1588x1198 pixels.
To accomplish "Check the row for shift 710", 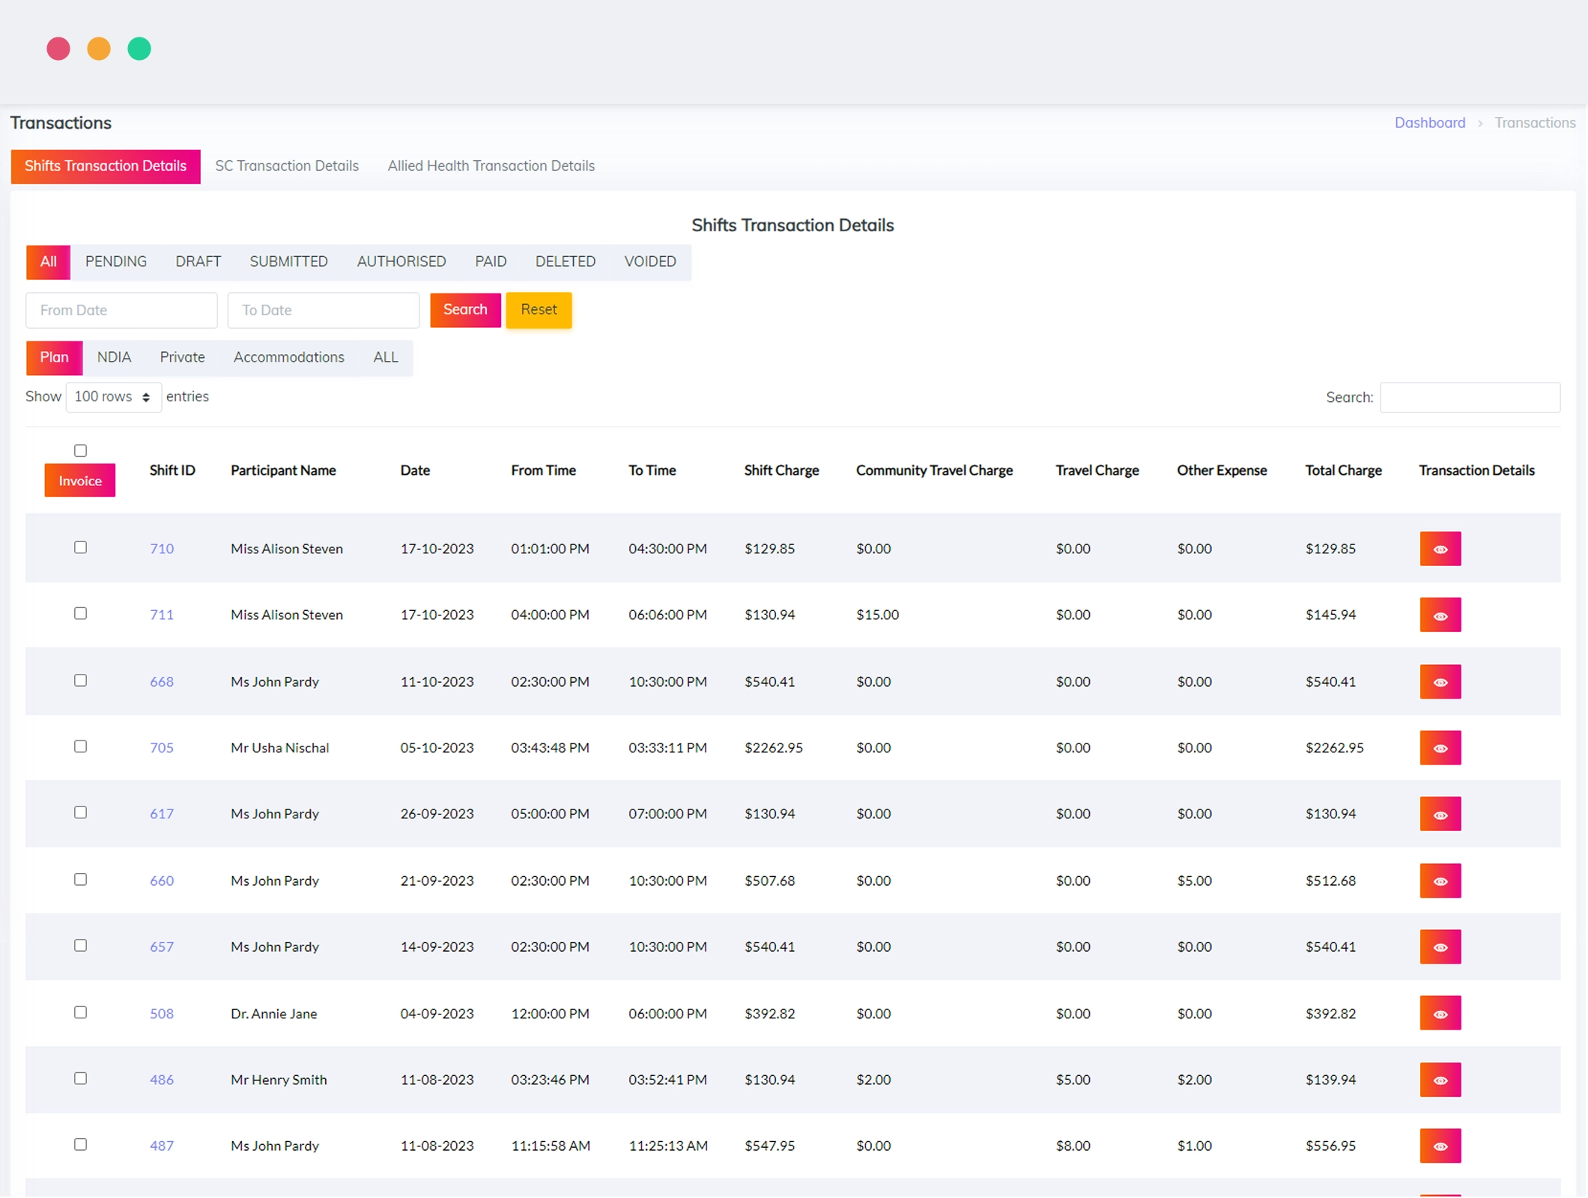I will (x=80, y=547).
